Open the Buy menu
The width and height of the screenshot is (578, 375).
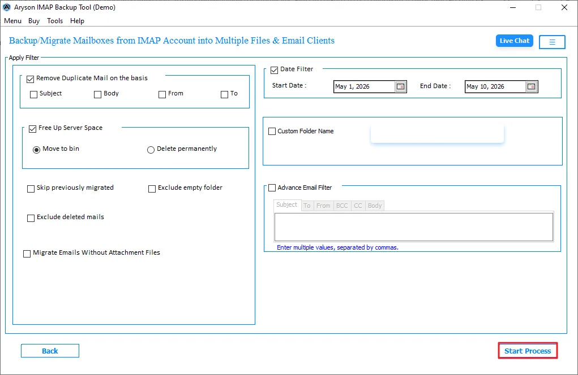click(34, 21)
